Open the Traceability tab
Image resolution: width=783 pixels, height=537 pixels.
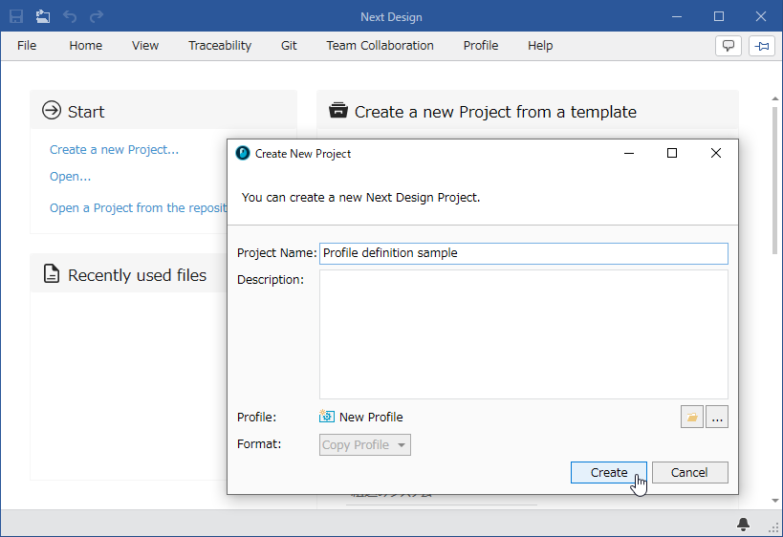[x=220, y=46]
